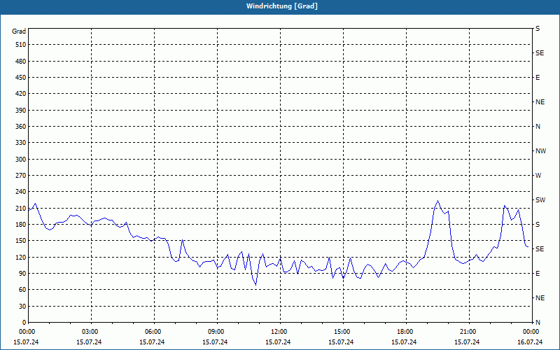
Task: Click the N compass label on the 0 baseline
Action: pos(538,323)
